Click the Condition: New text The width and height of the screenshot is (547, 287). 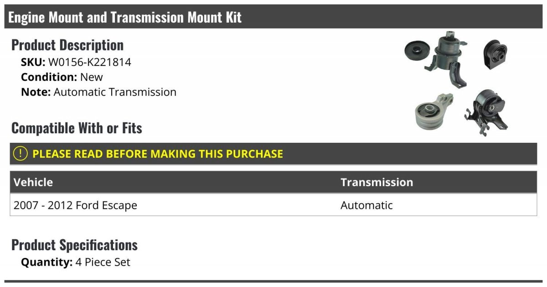(x=62, y=77)
